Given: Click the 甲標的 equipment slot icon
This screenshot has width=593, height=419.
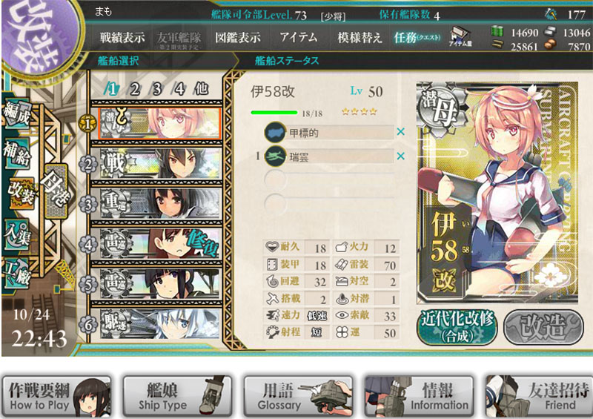Looking at the screenshot, I should click(275, 132).
